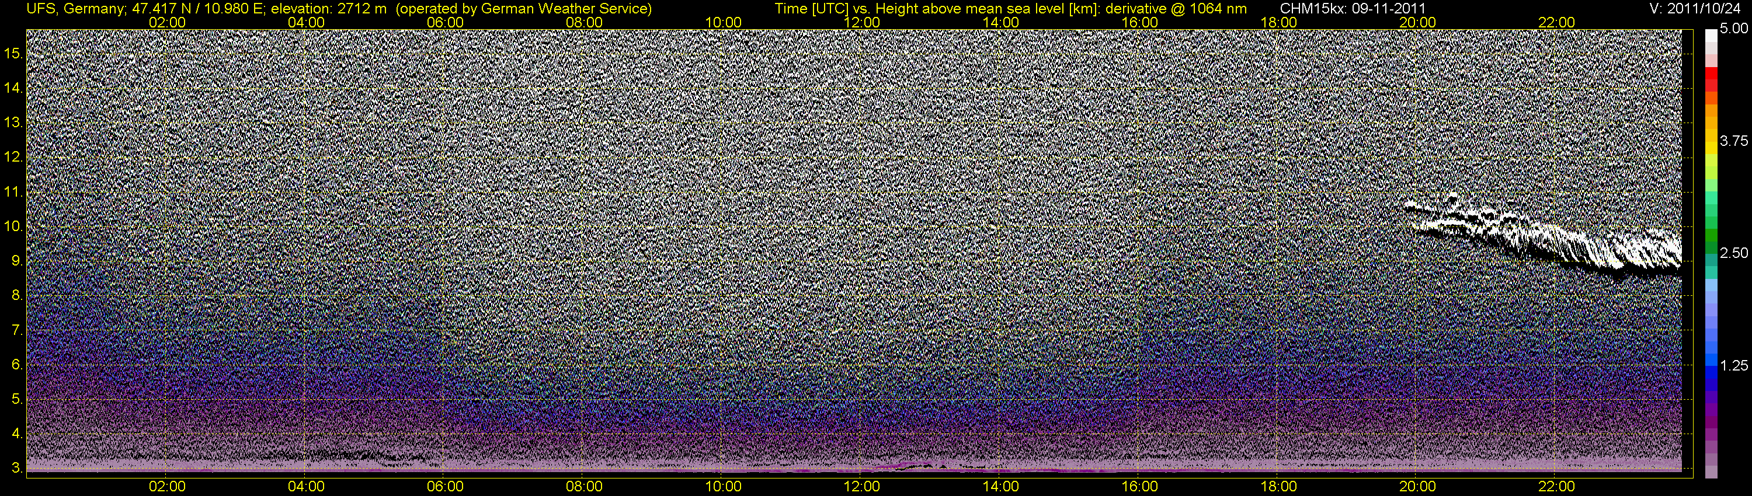Image resolution: width=1752 pixels, height=496 pixels.
Task: Click the 02:00 label on upper time axis
Action: click(167, 22)
